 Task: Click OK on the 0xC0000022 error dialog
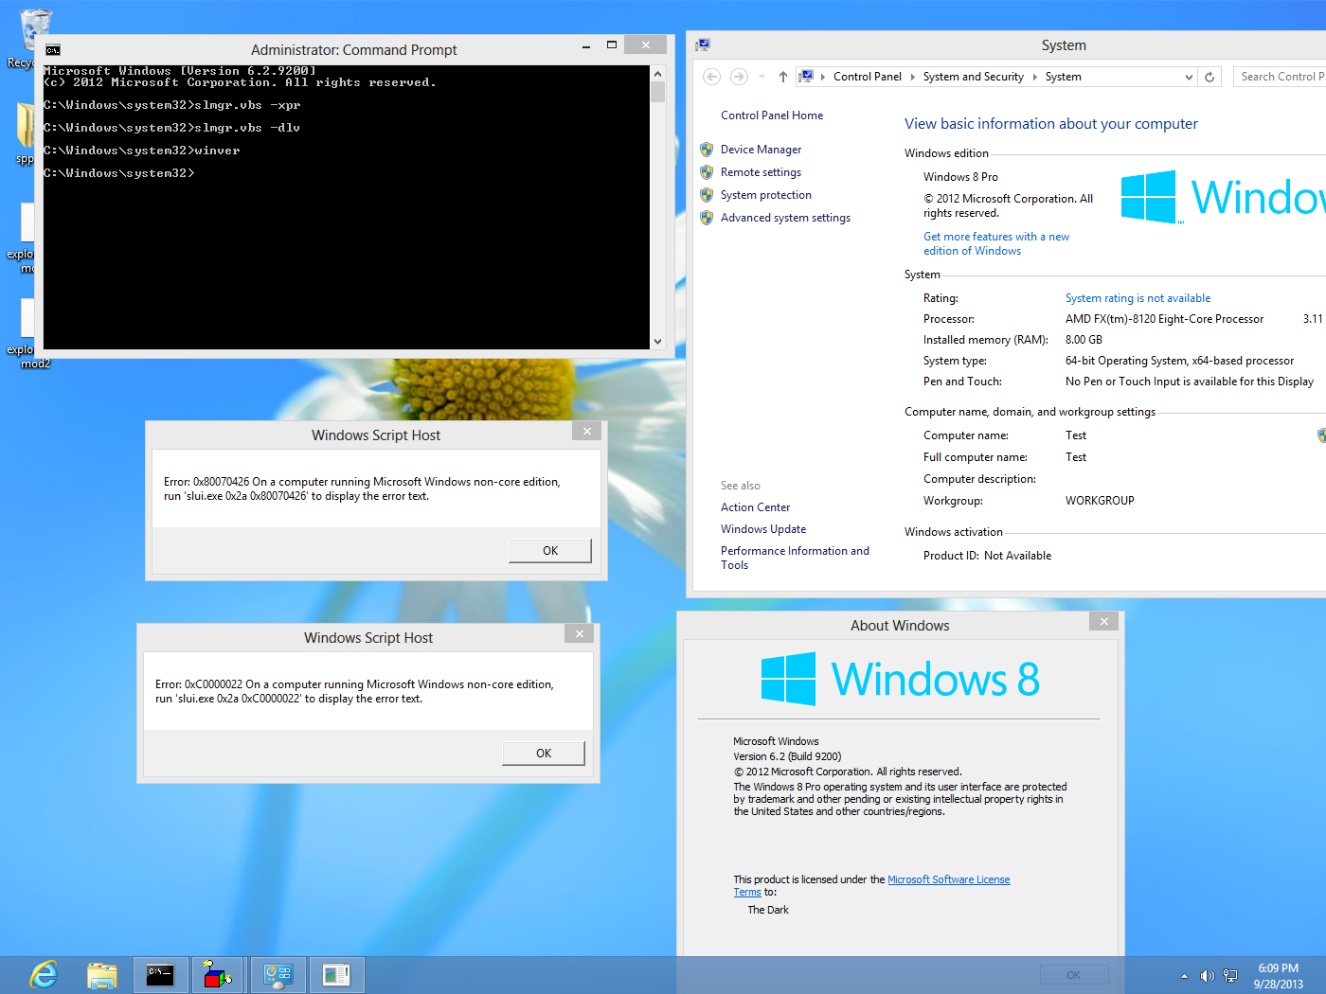pyautogui.click(x=544, y=754)
